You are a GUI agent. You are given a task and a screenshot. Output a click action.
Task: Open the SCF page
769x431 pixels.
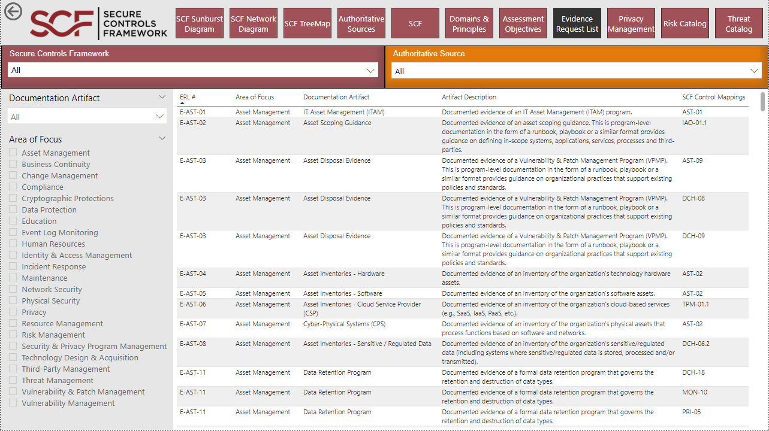click(415, 22)
